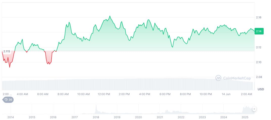271x120 pixels.
Task: Select 2014 on the year navigator
Action: (11, 117)
